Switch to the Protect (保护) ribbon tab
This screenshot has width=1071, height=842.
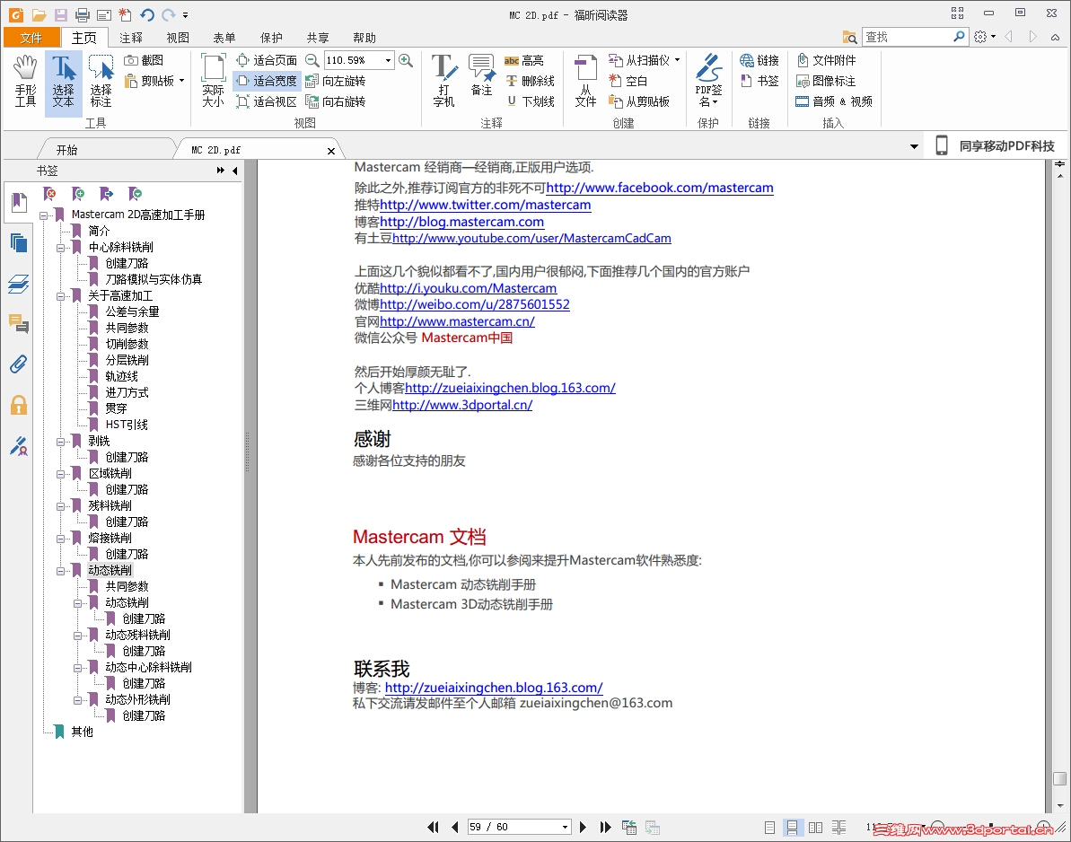click(x=271, y=38)
